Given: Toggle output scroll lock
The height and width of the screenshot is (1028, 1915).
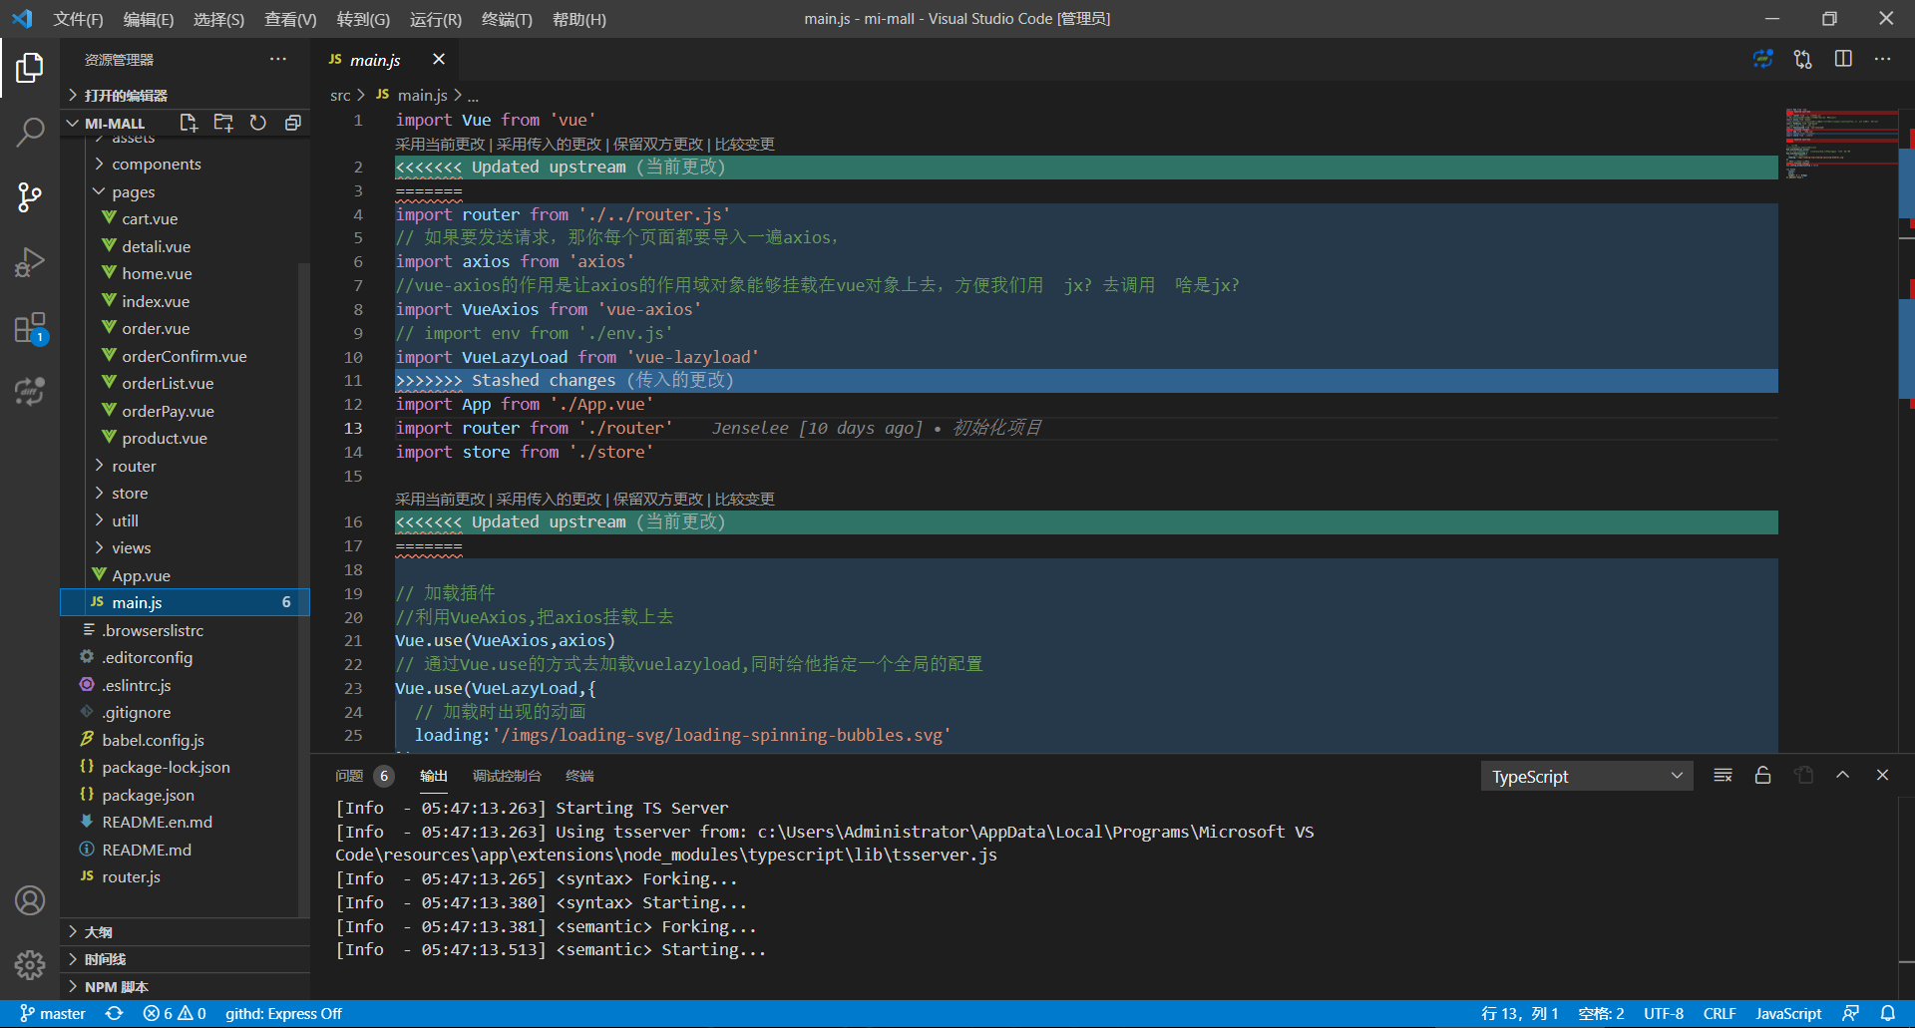Looking at the screenshot, I should pyautogui.click(x=1763, y=776).
